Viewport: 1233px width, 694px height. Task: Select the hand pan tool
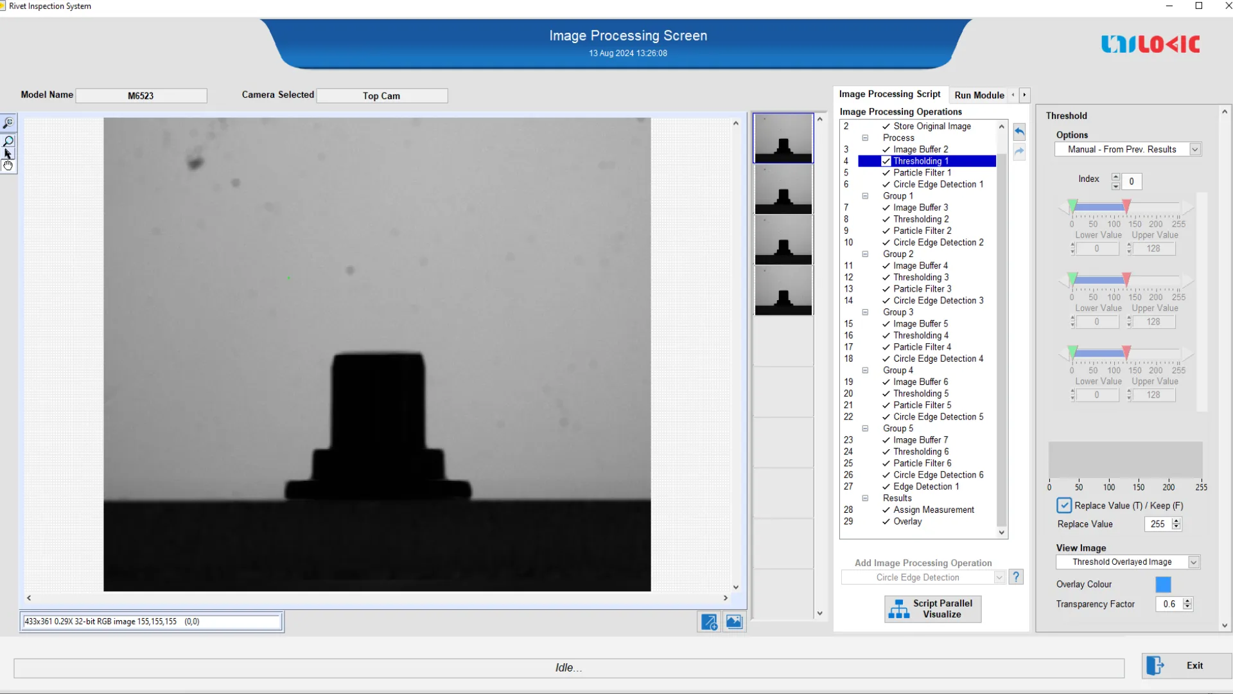pyautogui.click(x=8, y=166)
